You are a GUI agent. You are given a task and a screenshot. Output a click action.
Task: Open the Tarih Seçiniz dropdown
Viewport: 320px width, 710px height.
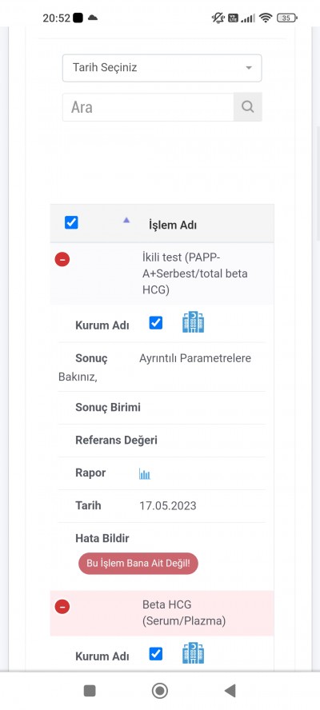(x=162, y=68)
